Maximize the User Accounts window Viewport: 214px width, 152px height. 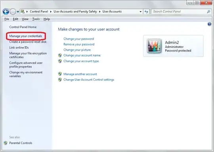(x=197, y=3)
